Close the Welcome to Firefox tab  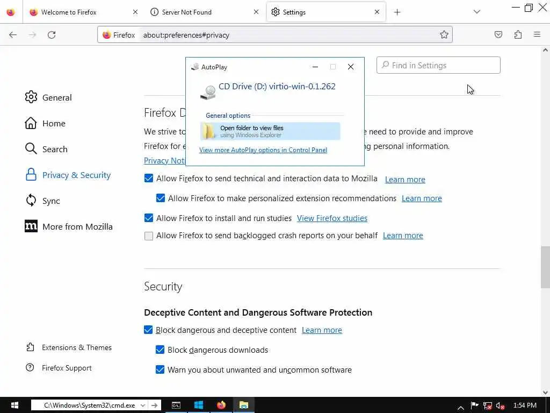(x=135, y=12)
